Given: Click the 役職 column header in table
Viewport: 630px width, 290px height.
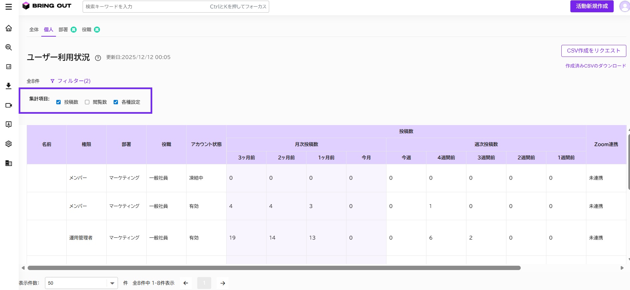Looking at the screenshot, I should point(167,144).
